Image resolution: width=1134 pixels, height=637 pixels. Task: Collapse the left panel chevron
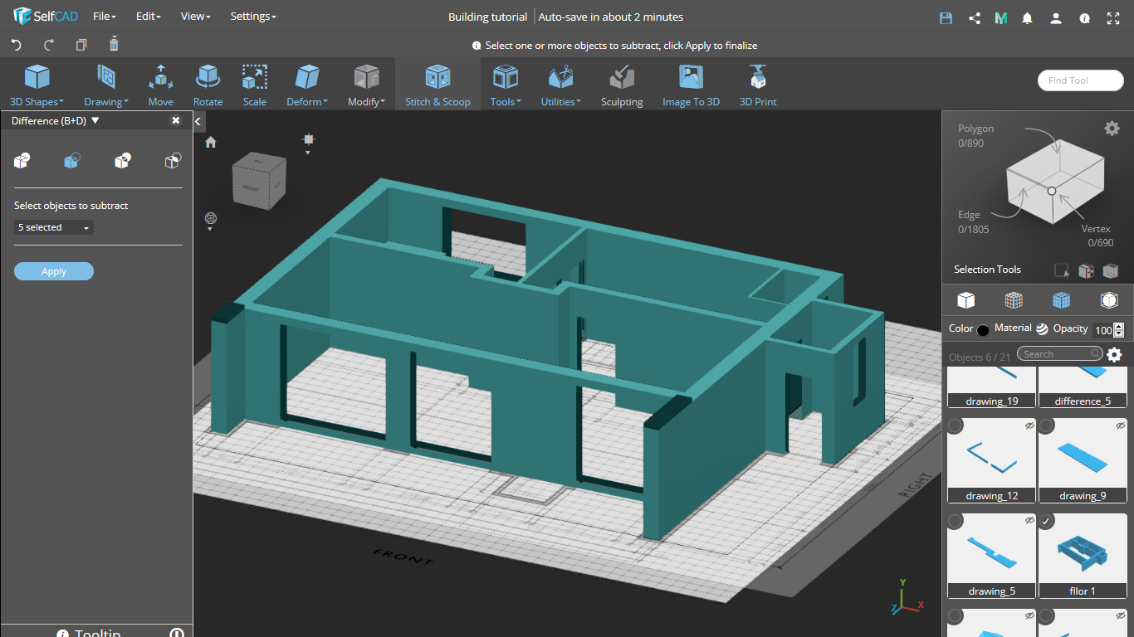point(198,121)
